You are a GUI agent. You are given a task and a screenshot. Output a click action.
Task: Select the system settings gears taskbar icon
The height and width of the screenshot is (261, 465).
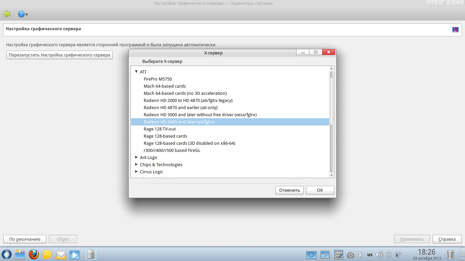point(339,254)
